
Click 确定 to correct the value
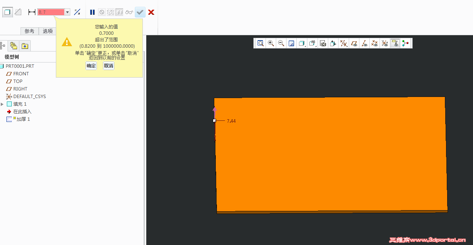tap(91, 66)
